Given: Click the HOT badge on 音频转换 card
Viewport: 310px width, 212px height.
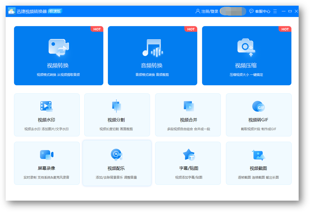Looking at the screenshot, I should click(x=191, y=29).
